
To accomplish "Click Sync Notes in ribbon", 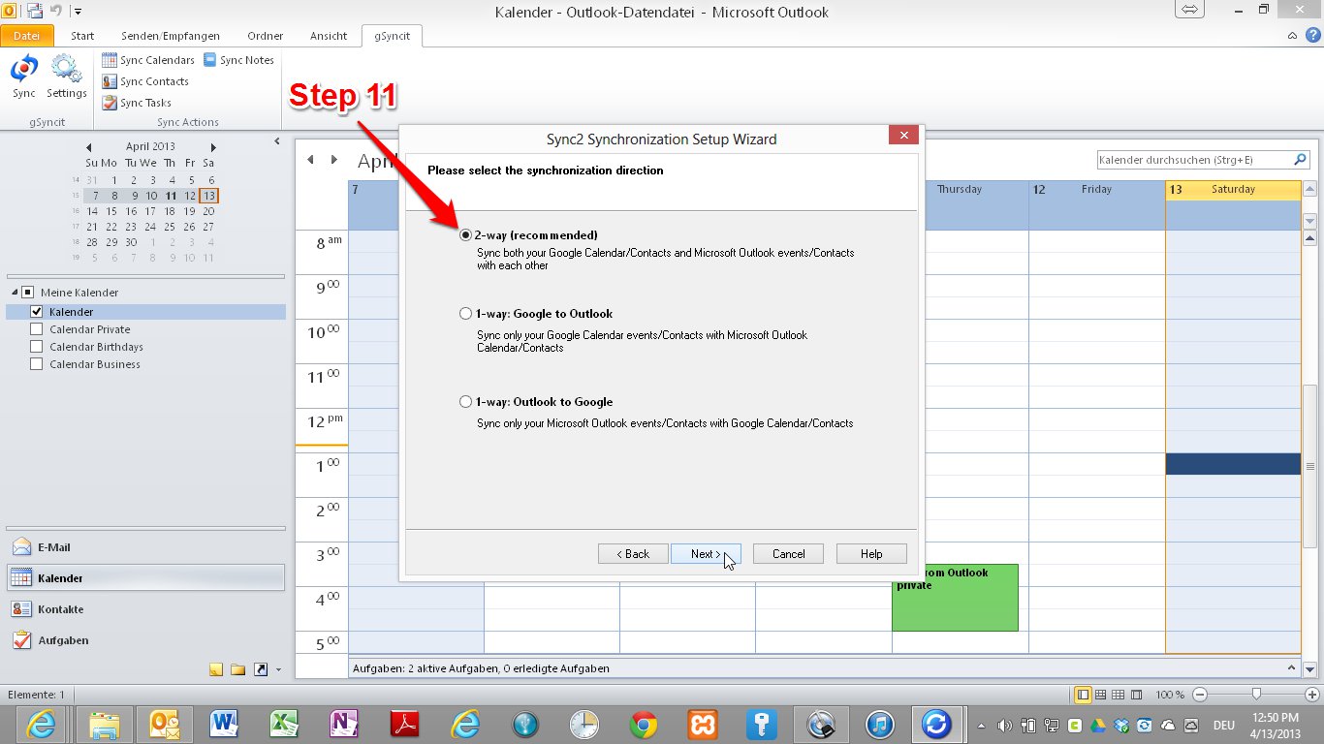I will click(238, 60).
